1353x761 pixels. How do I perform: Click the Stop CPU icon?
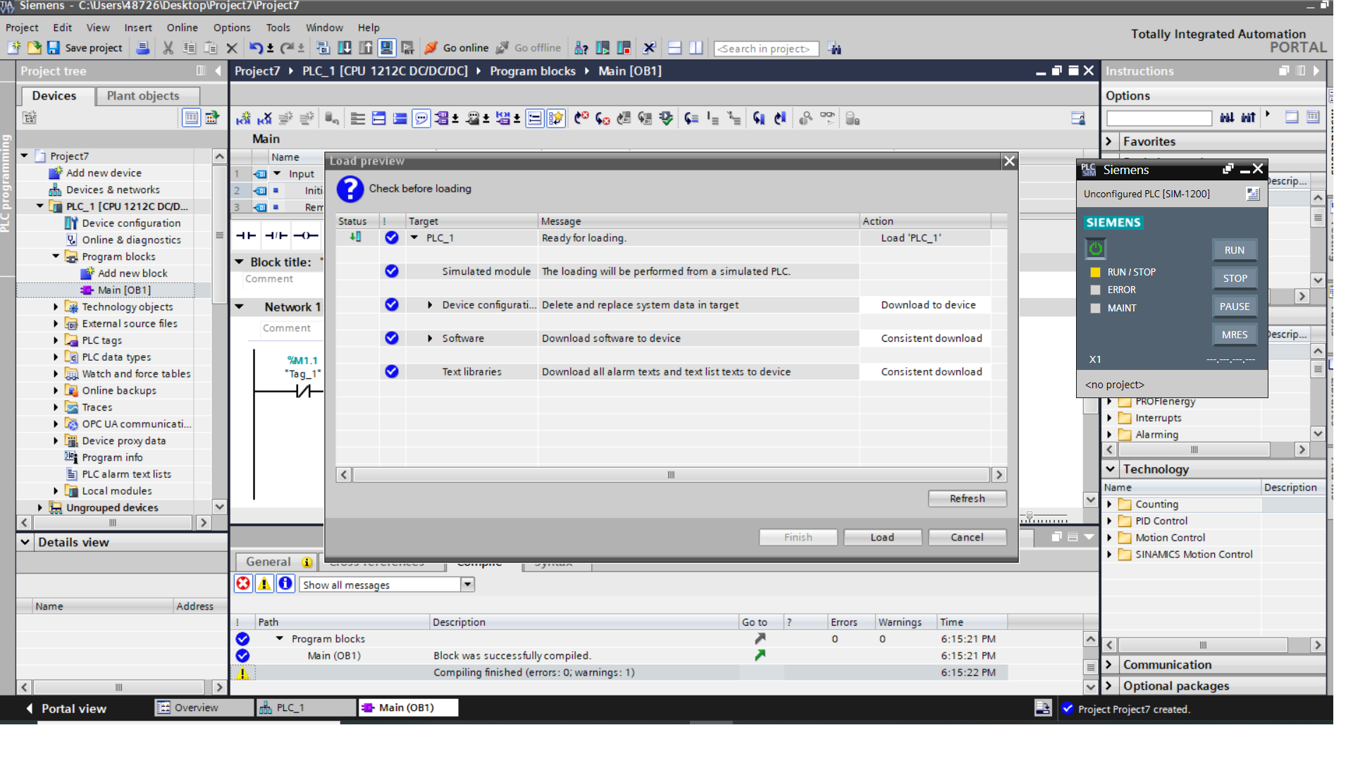[x=624, y=48]
